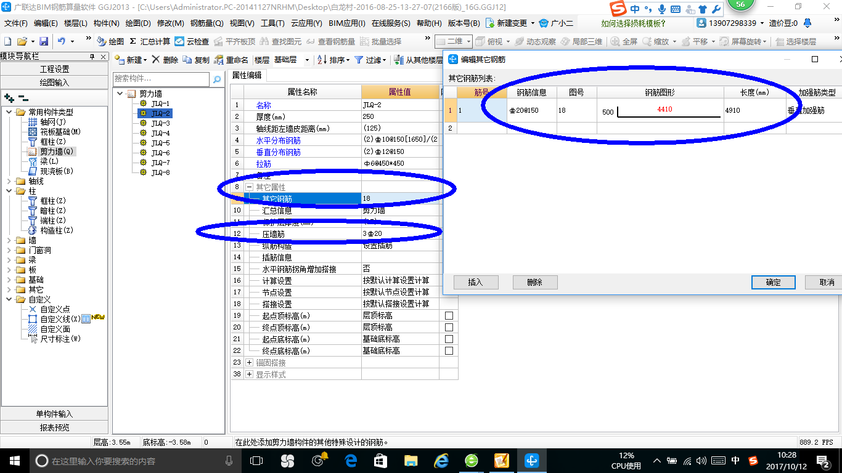Select JLQ-5 in component list
The width and height of the screenshot is (842, 473).
point(160,143)
